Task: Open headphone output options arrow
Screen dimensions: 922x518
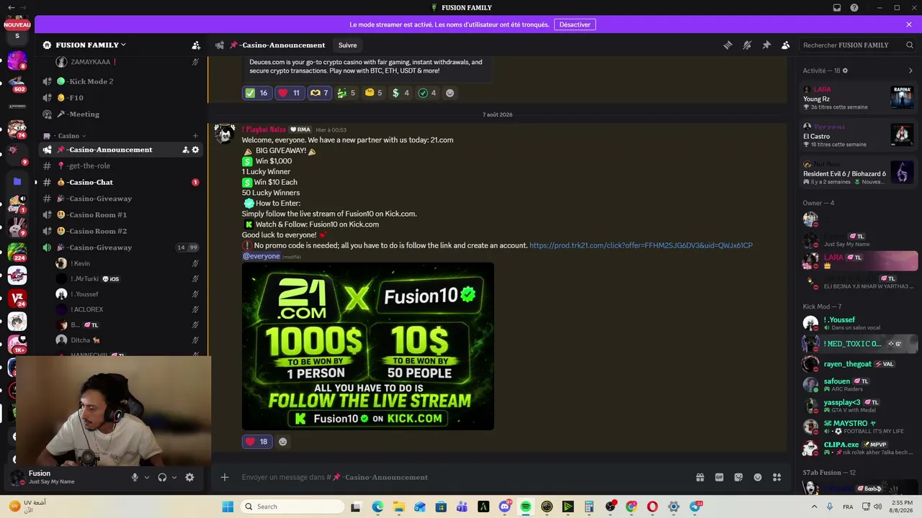Action: 174,477
